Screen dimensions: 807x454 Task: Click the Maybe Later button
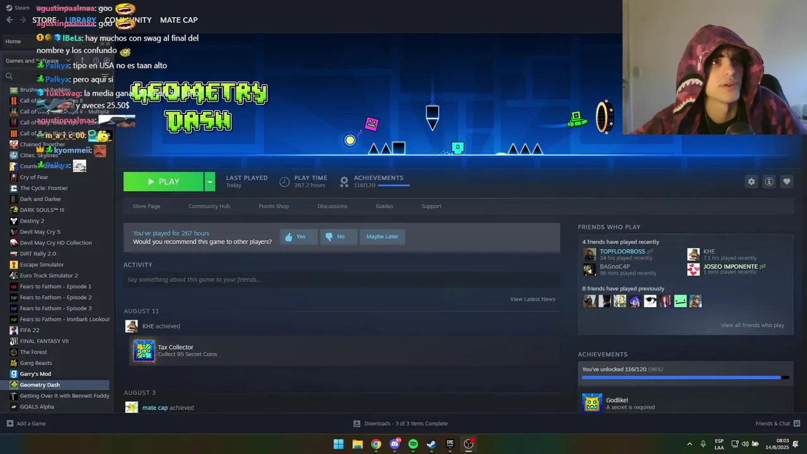[x=382, y=236]
